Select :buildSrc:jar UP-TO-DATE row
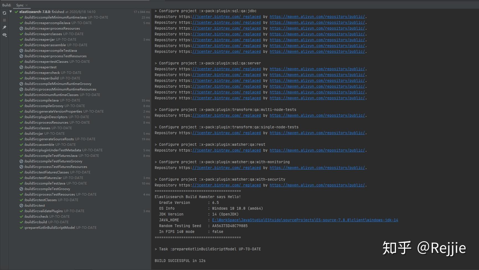 pyautogui.click(x=80, y=133)
